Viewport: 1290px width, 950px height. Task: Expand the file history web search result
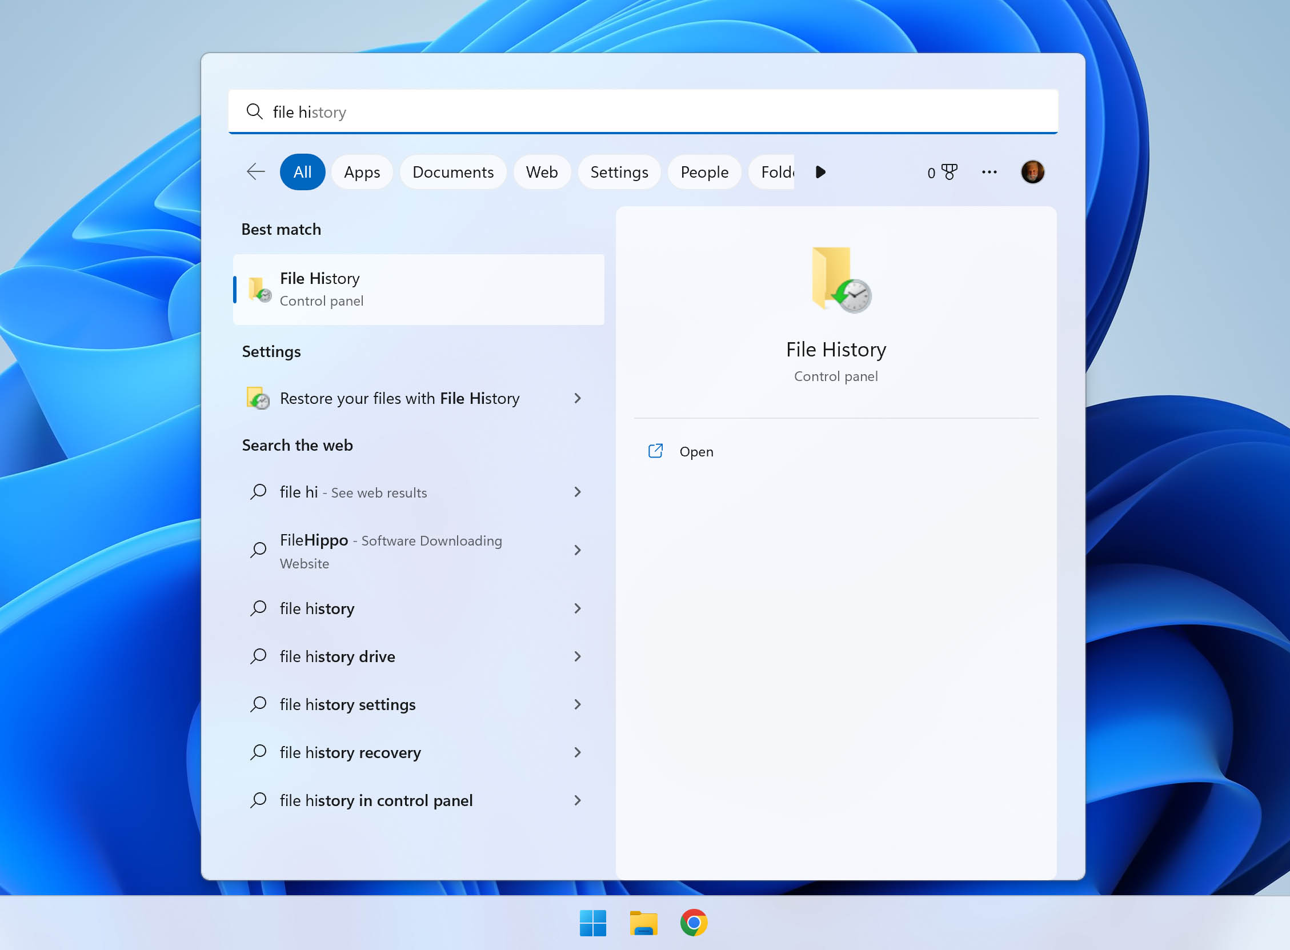point(579,608)
